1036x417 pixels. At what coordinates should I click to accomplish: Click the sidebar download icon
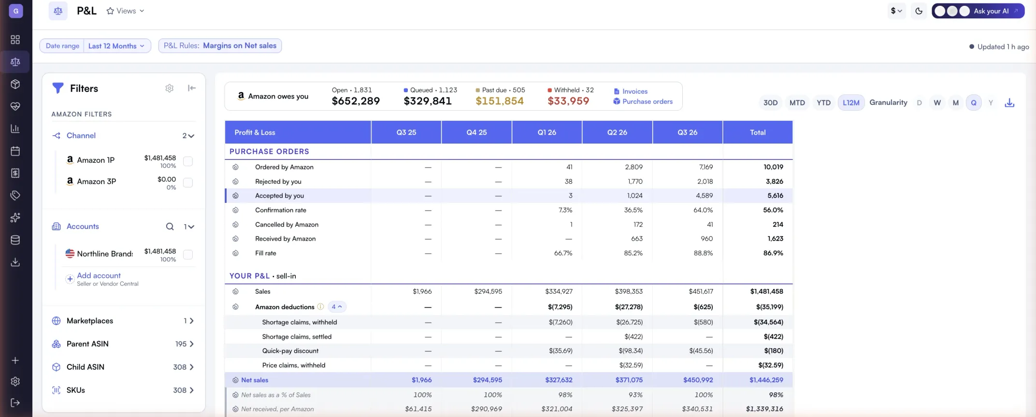tap(15, 262)
